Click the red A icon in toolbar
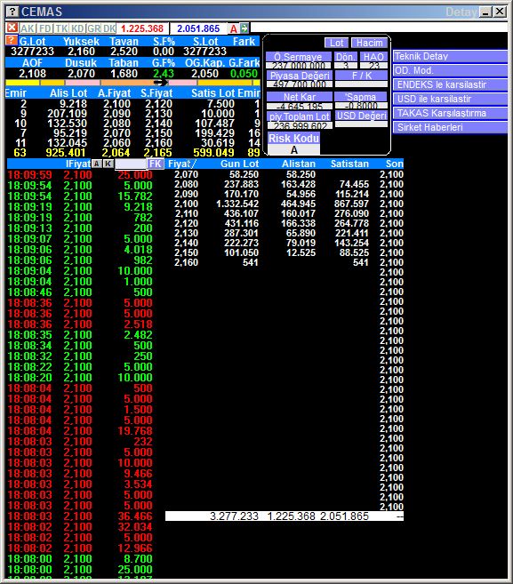 point(234,28)
